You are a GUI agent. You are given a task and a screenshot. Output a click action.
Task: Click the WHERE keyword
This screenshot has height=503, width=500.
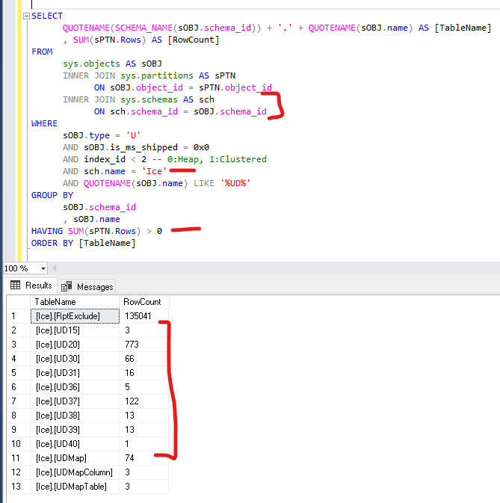tap(44, 123)
